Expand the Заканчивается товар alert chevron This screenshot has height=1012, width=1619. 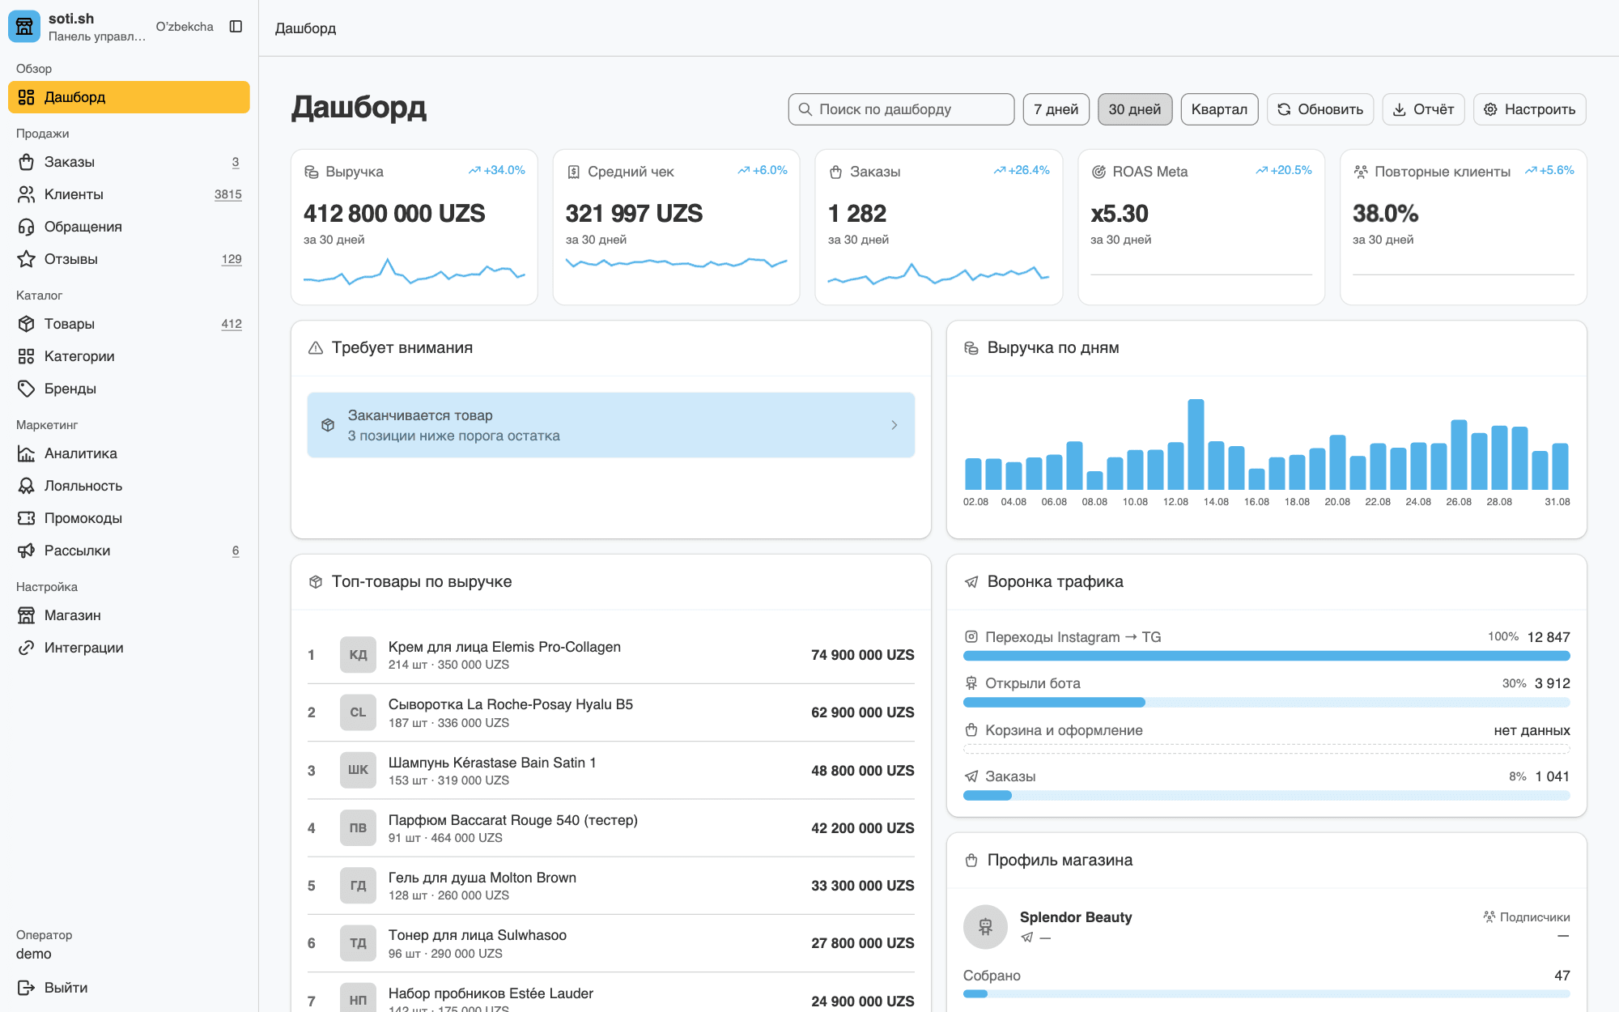coord(894,425)
